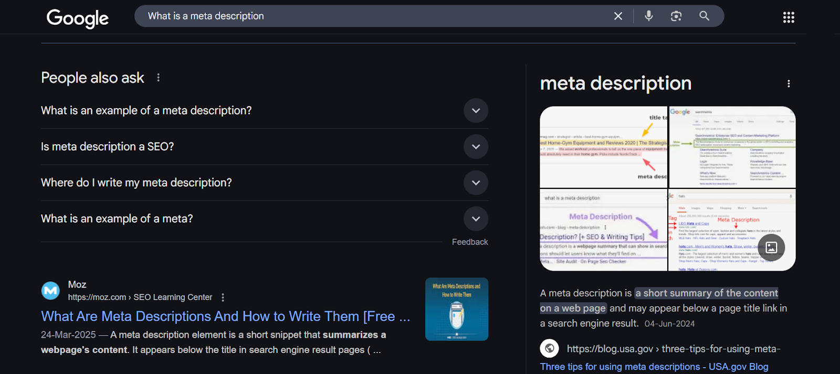Click the magnifying glass search button

pyautogui.click(x=704, y=16)
